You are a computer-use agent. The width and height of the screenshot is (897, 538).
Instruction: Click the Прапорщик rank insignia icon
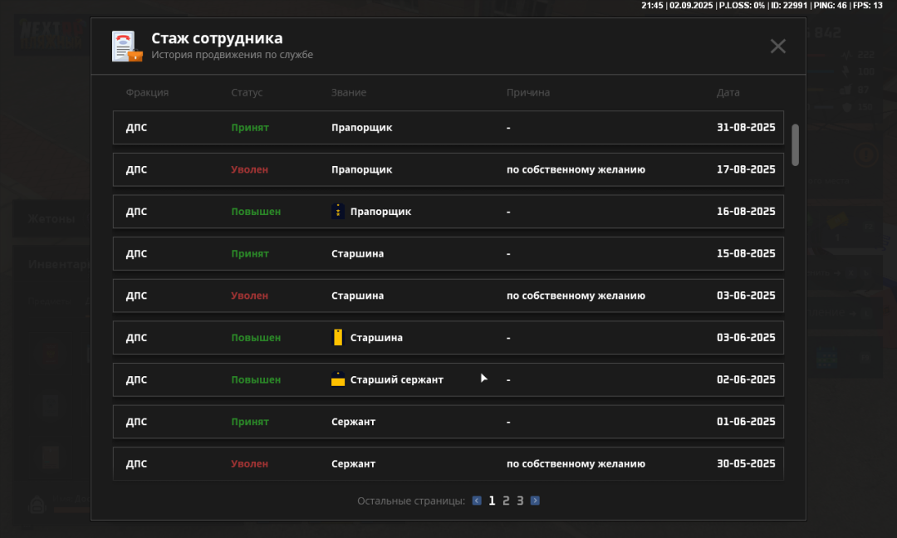pos(337,212)
